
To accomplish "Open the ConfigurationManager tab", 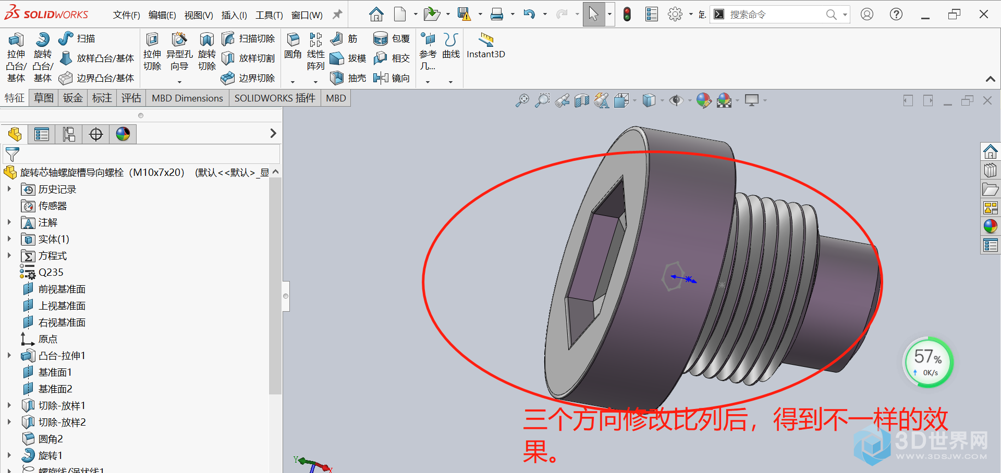I will click(69, 134).
